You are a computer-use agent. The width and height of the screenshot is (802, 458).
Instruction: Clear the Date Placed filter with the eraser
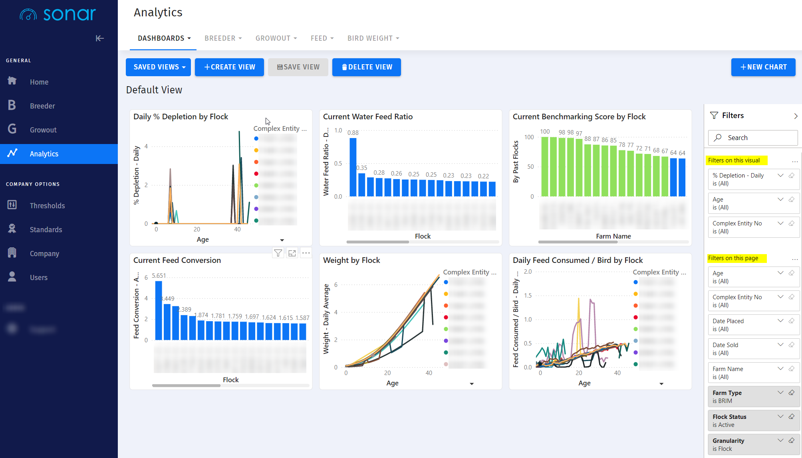click(x=792, y=321)
